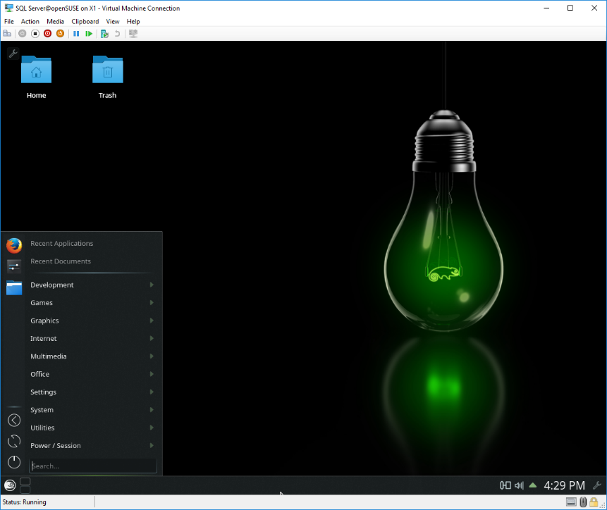This screenshot has height=510, width=607.
Task: Expand the Development category arrow
Action: point(152,285)
